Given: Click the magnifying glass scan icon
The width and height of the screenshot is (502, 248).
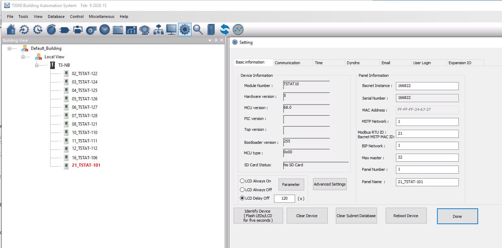Looking at the screenshot, I should click(198, 30).
